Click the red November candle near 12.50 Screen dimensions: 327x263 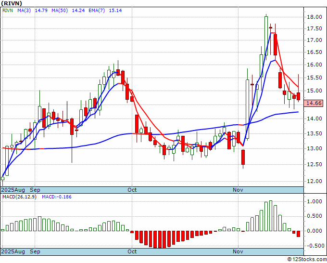(x=243, y=158)
